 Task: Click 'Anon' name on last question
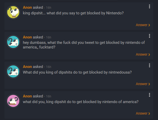pyautogui.click(x=27, y=96)
